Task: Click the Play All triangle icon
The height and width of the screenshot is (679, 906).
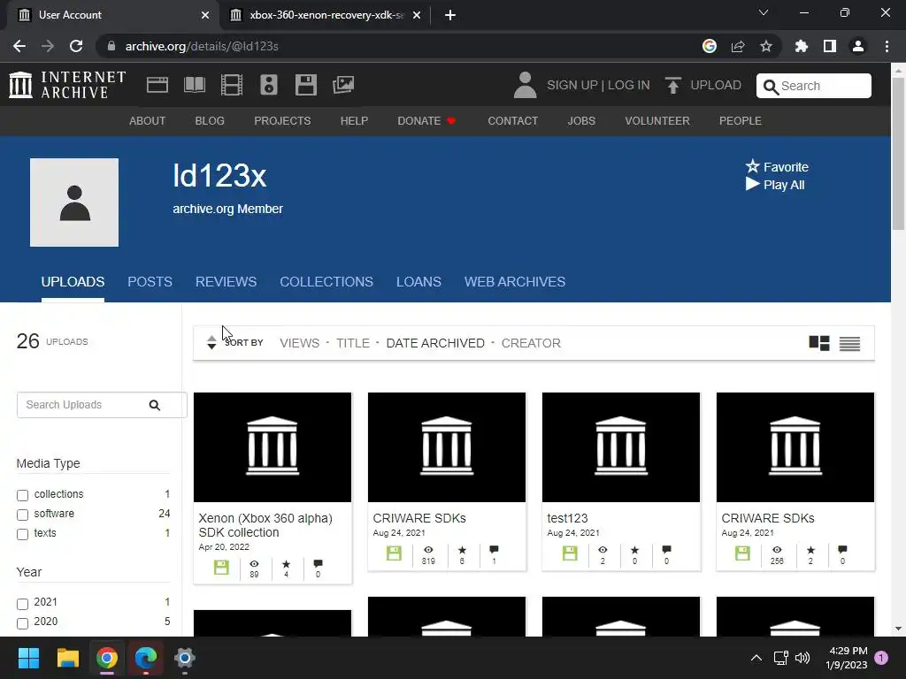Action: point(752,184)
